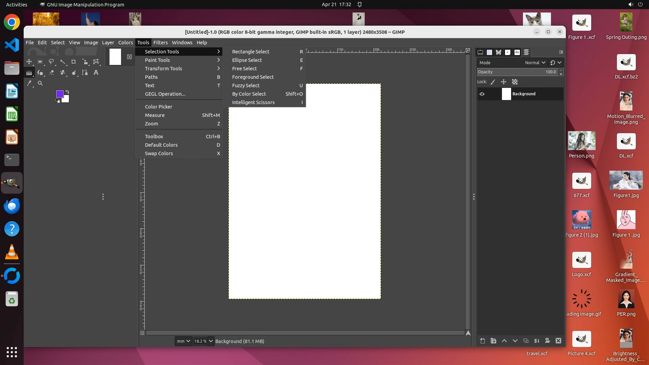The width and height of the screenshot is (649, 365).
Task: Toggle lock alpha channel checkerboard
Action: click(x=515, y=82)
